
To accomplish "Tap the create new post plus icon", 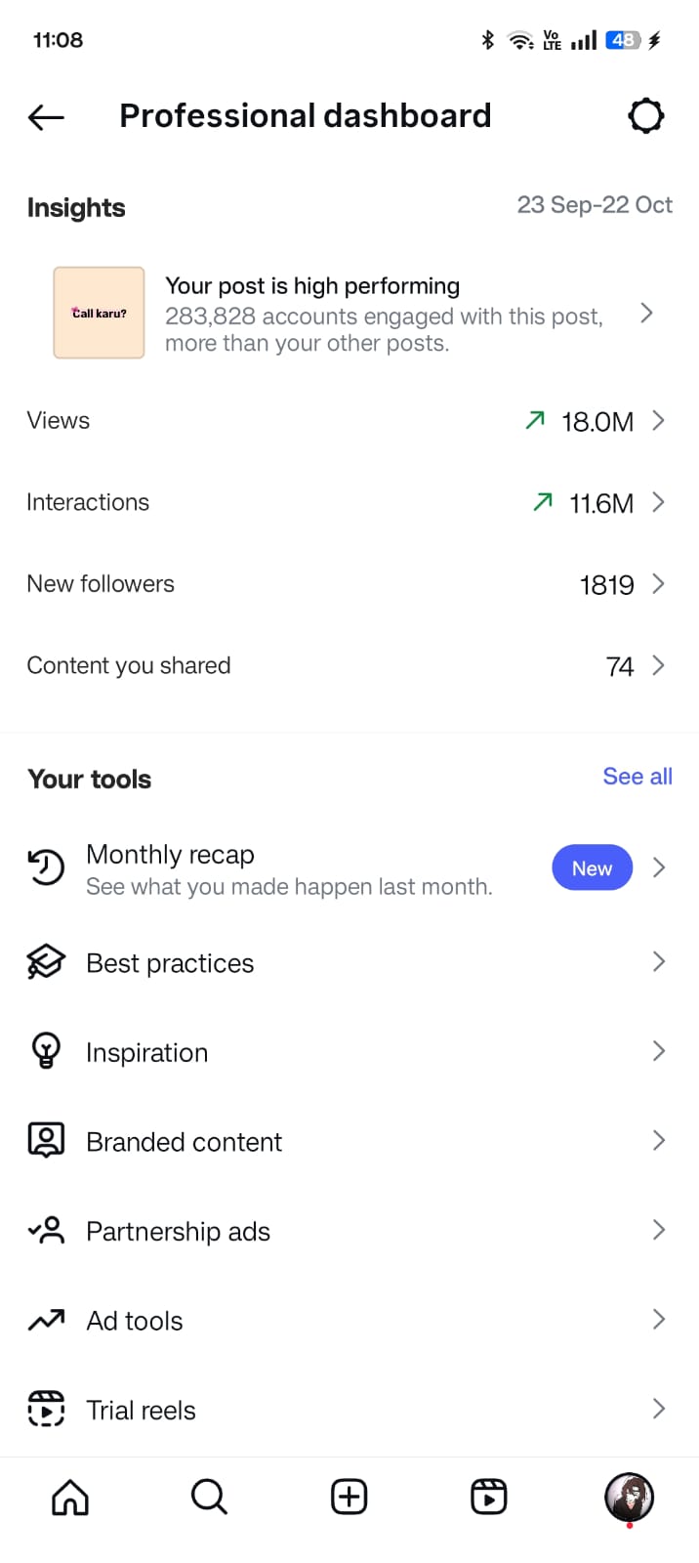I will 349,1497.
